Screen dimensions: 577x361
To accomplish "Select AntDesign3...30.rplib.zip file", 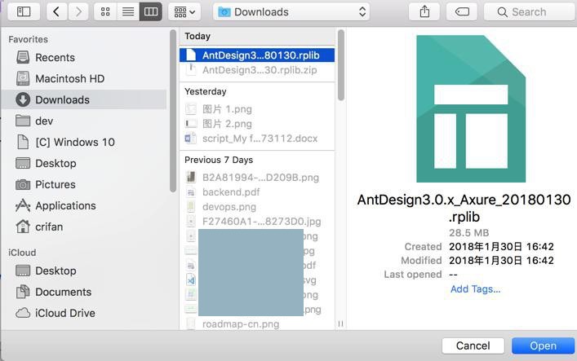I will (257, 70).
